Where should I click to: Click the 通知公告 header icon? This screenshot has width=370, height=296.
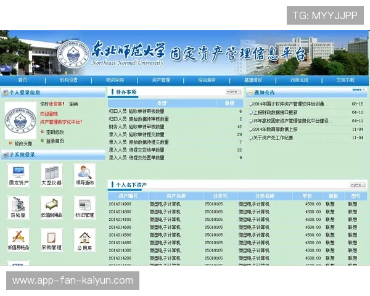pos(250,92)
